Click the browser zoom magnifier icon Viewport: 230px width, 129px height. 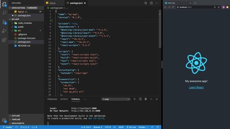(x=215, y=7)
